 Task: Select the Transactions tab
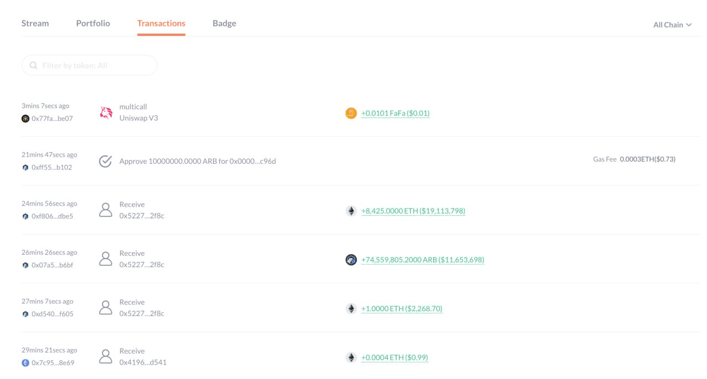tap(161, 23)
